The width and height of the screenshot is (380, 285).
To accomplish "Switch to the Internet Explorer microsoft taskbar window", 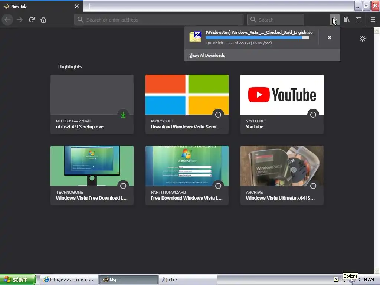I will [69, 279].
